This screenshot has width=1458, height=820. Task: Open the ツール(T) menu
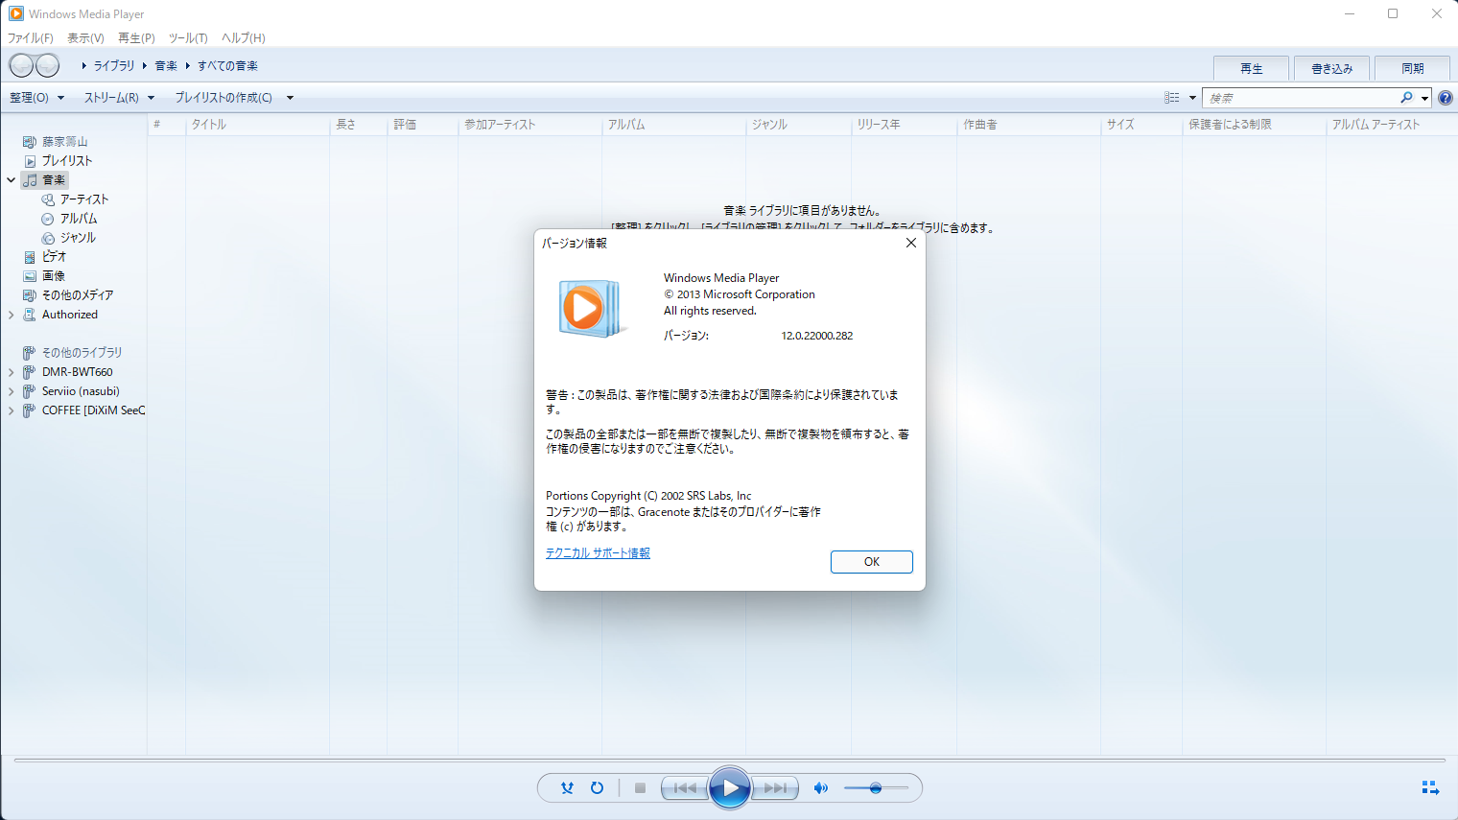(188, 38)
